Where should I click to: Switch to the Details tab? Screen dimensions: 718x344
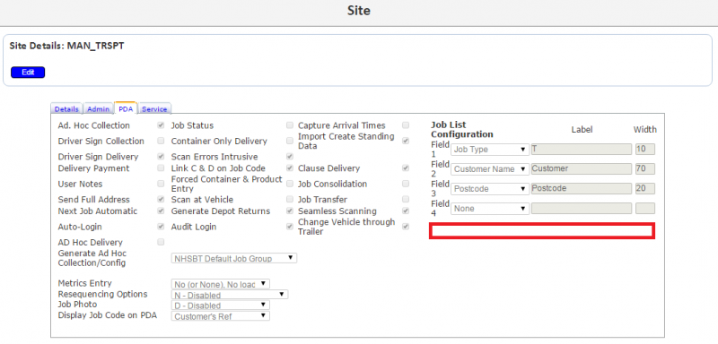[x=66, y=109]
